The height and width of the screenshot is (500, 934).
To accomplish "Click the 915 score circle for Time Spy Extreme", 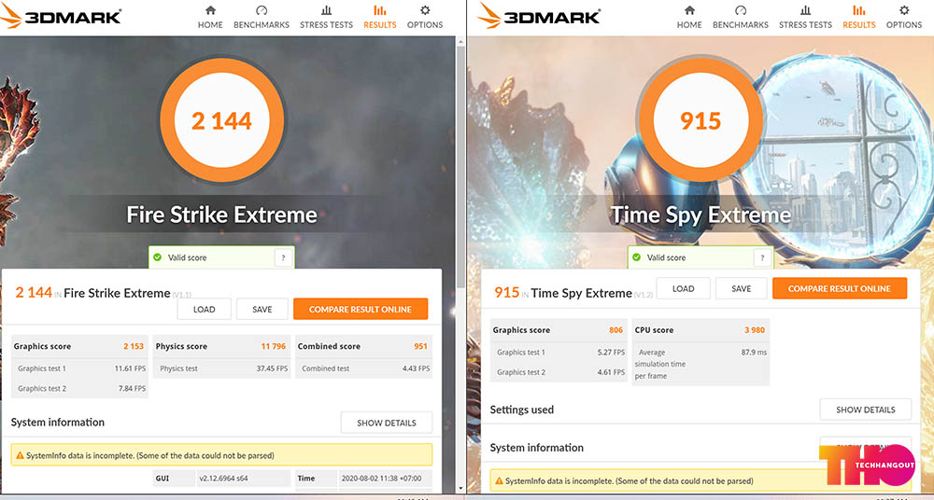I will click(x=700, y=120).
